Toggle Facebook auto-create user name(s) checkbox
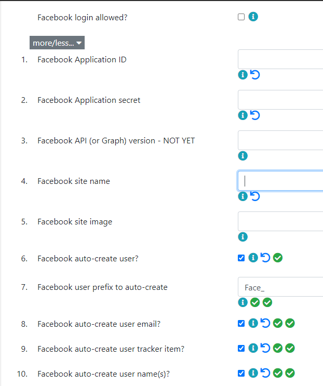This screenshot has width=323, height=386. tap(241, 373)
